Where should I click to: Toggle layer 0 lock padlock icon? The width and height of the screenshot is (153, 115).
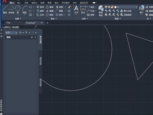click(x=112, y=7)
